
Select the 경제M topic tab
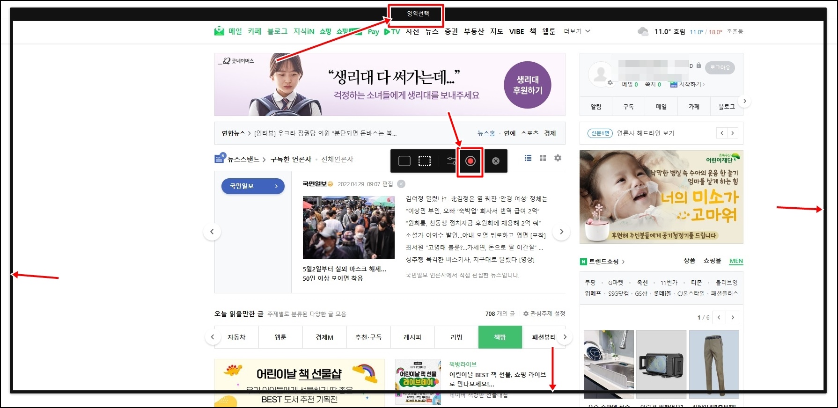pyautogui.click(x=324, y=337)
